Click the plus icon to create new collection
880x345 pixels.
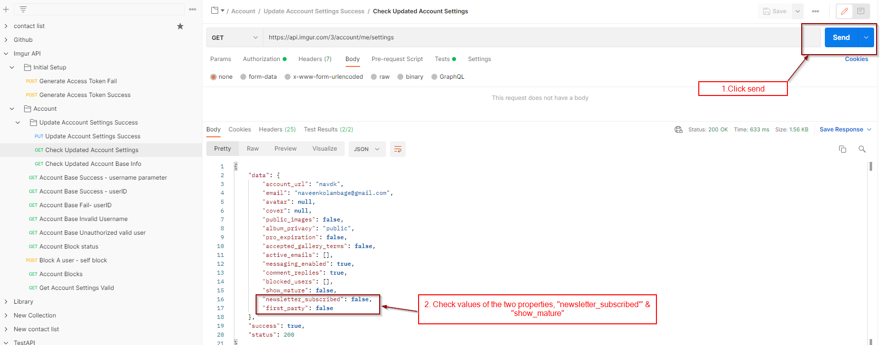point(6,9)
